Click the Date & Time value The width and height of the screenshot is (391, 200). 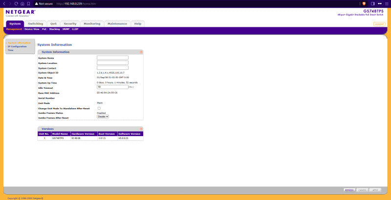click(x=113, y=78)
